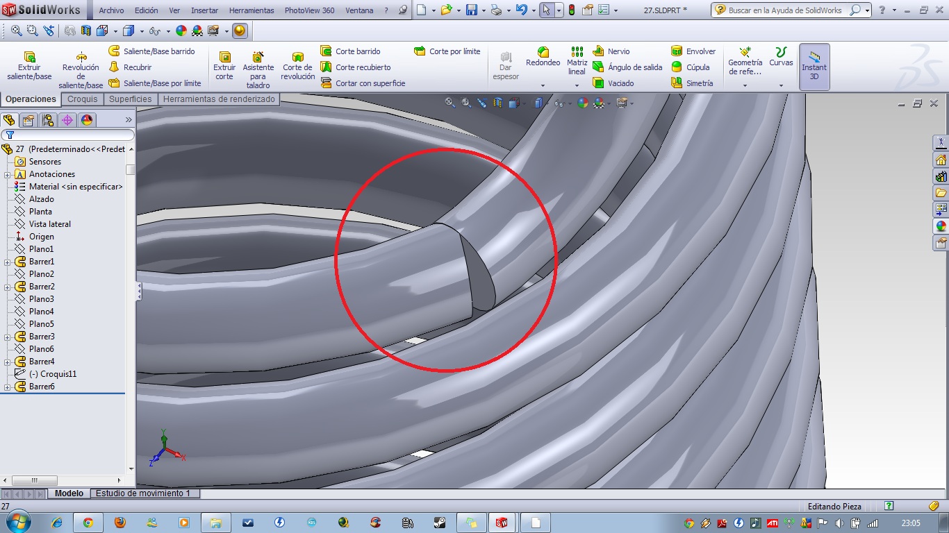Image resolution: width=949 pixels, height=533 pixels.
Task: Open the Insertar menu
Action: [x=204, y=10]
